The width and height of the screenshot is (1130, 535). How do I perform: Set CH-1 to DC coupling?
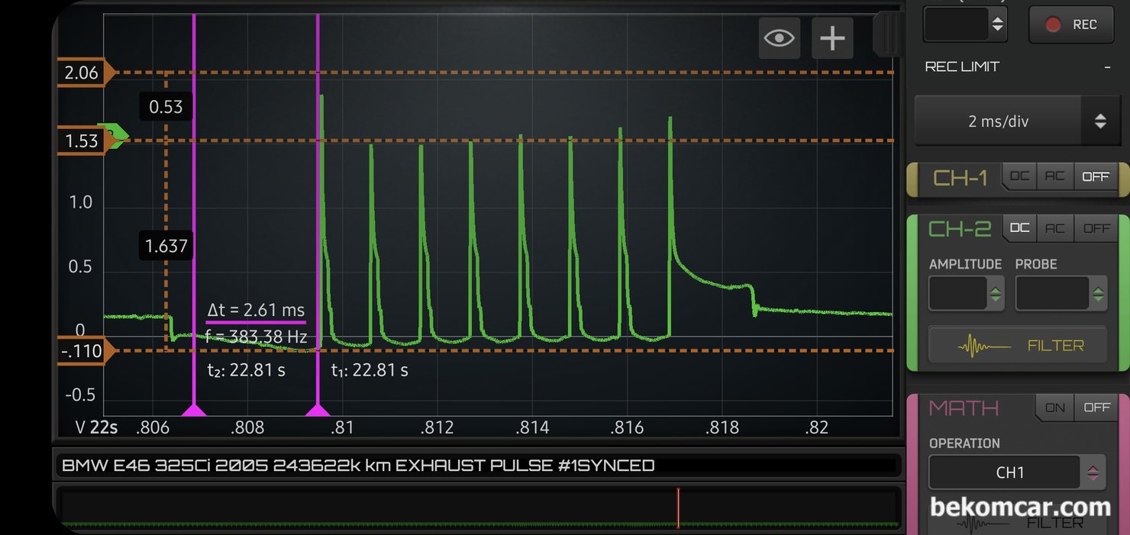click(1019, 176)
